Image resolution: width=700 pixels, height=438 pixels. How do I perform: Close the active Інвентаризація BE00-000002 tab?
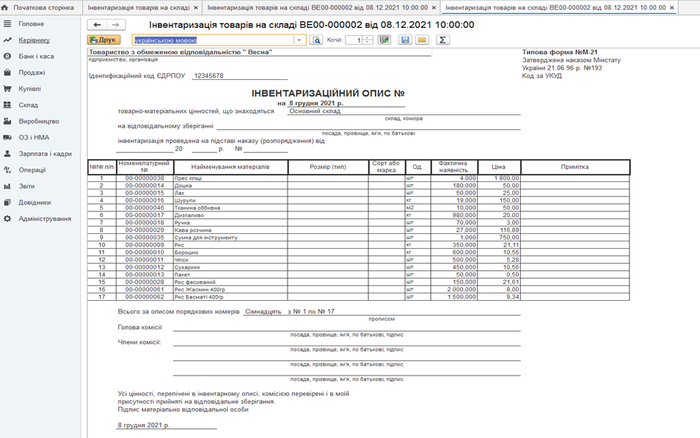[x=672, y=7]
